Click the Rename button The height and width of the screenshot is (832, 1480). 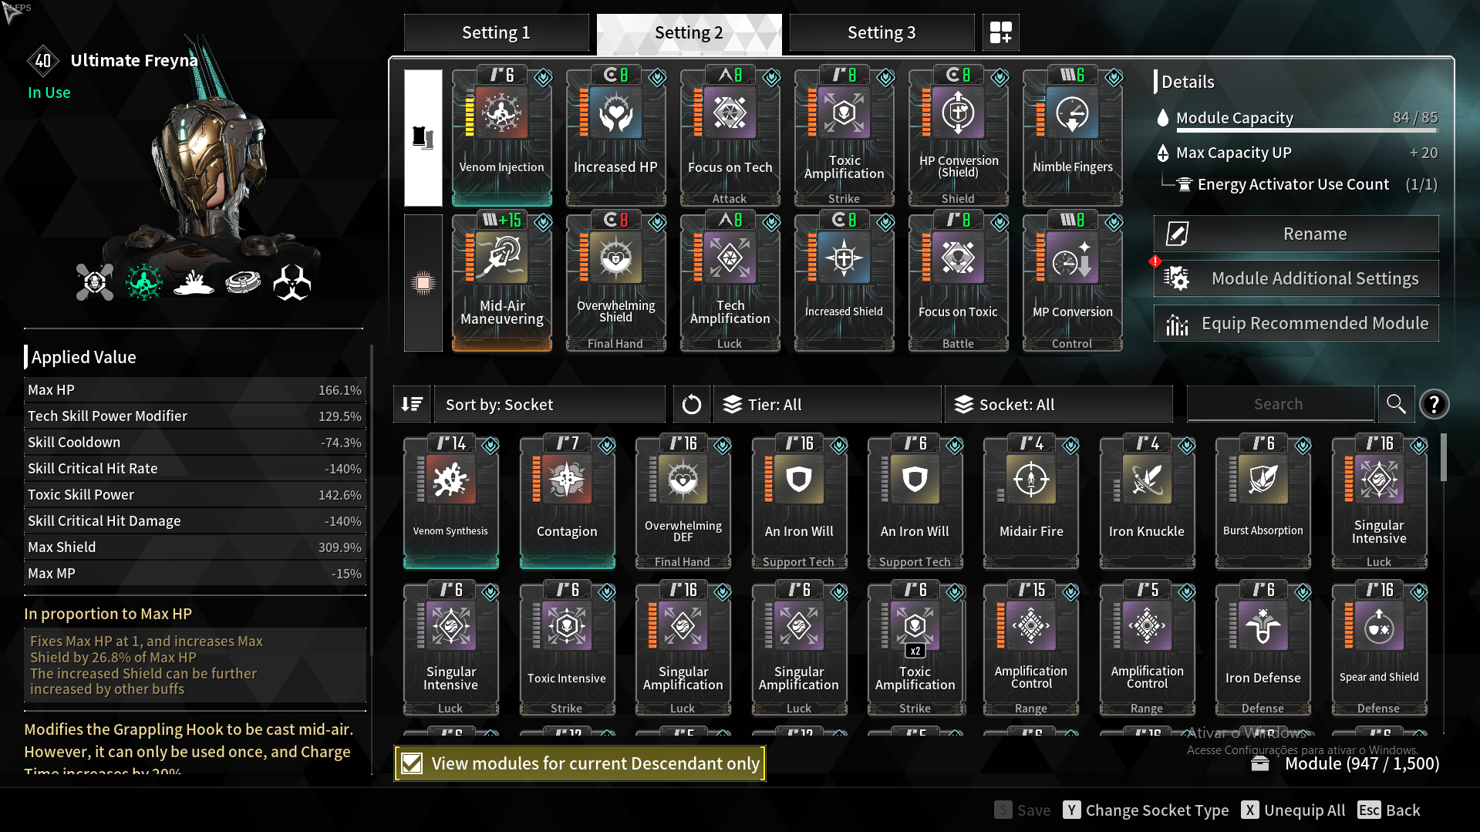point(1296,234)
